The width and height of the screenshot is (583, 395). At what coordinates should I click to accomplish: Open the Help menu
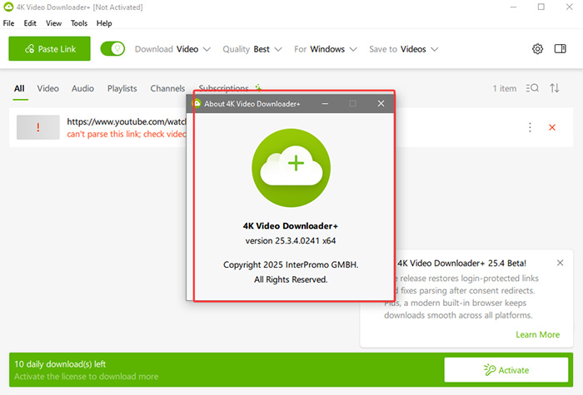point(104,23)
